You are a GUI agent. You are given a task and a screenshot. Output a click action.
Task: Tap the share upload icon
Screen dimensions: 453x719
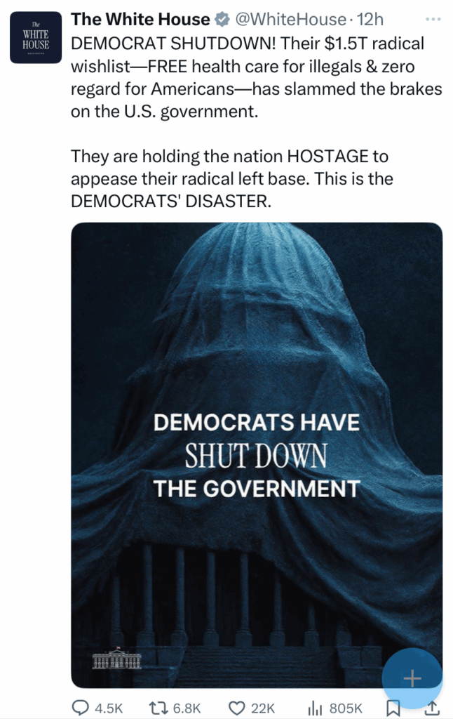(x=431, y=708)
